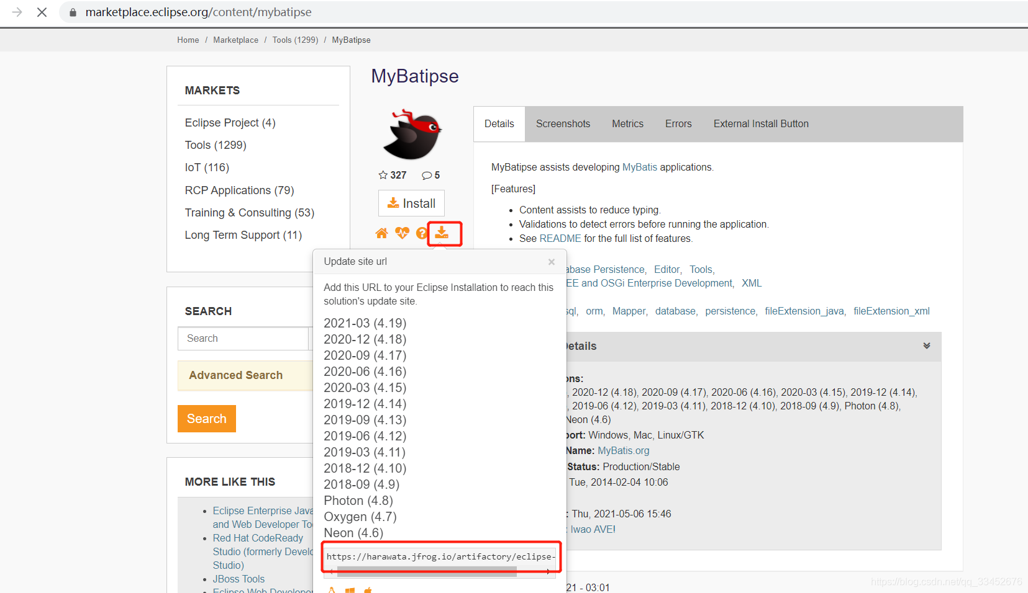Click the Home breadcrumb link

188,40
